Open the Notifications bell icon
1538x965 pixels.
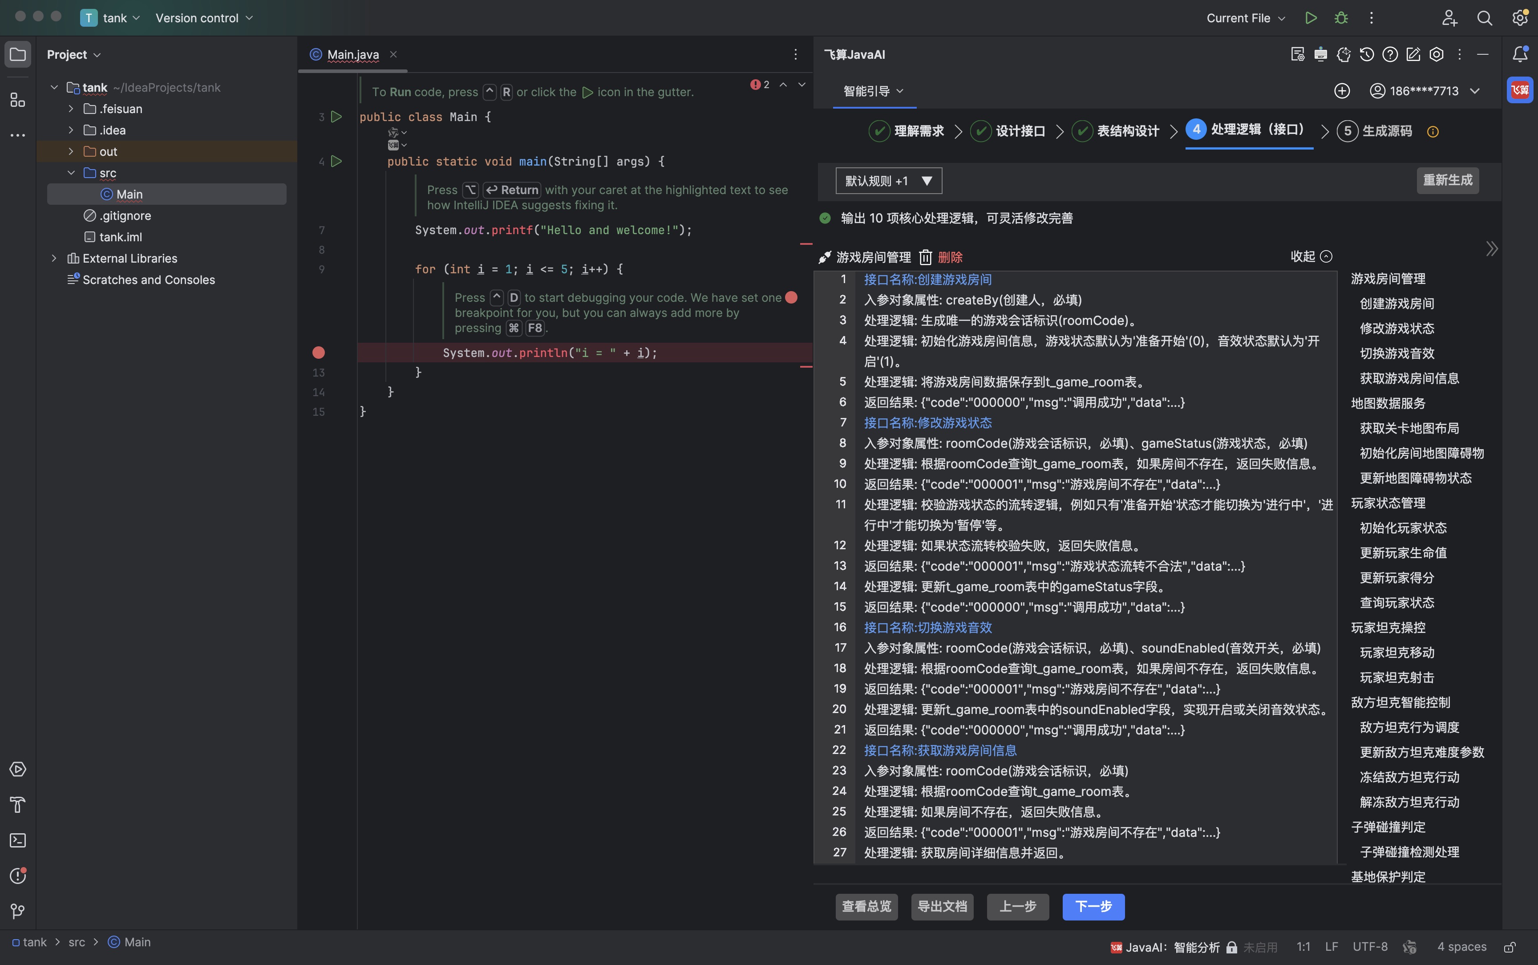click(1520, 54)
